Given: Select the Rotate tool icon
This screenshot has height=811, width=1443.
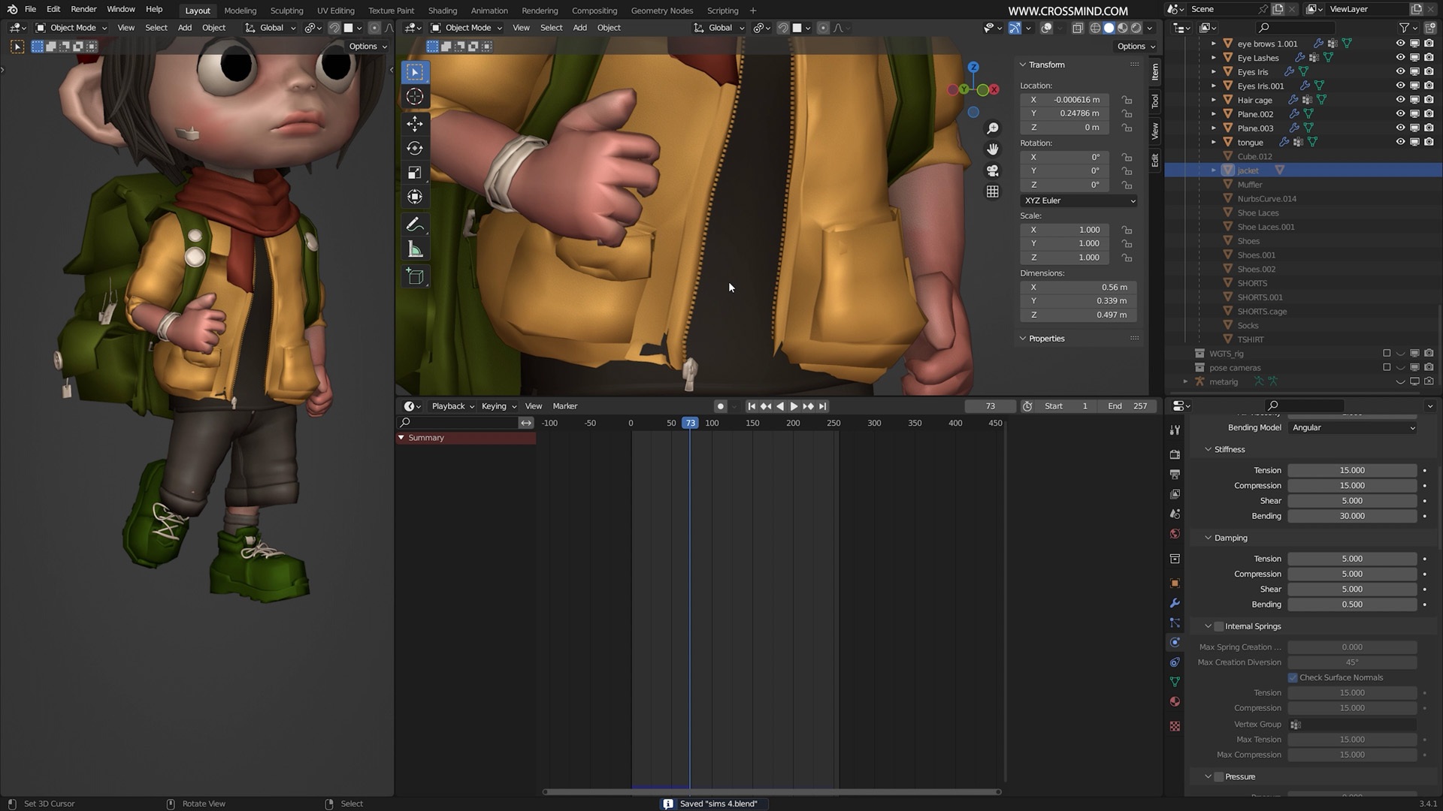Looking at the screenshot, I should [x=415, y=148].
